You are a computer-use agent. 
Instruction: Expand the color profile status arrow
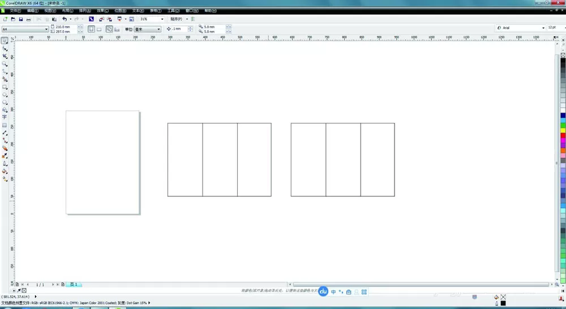pos(149,303)
